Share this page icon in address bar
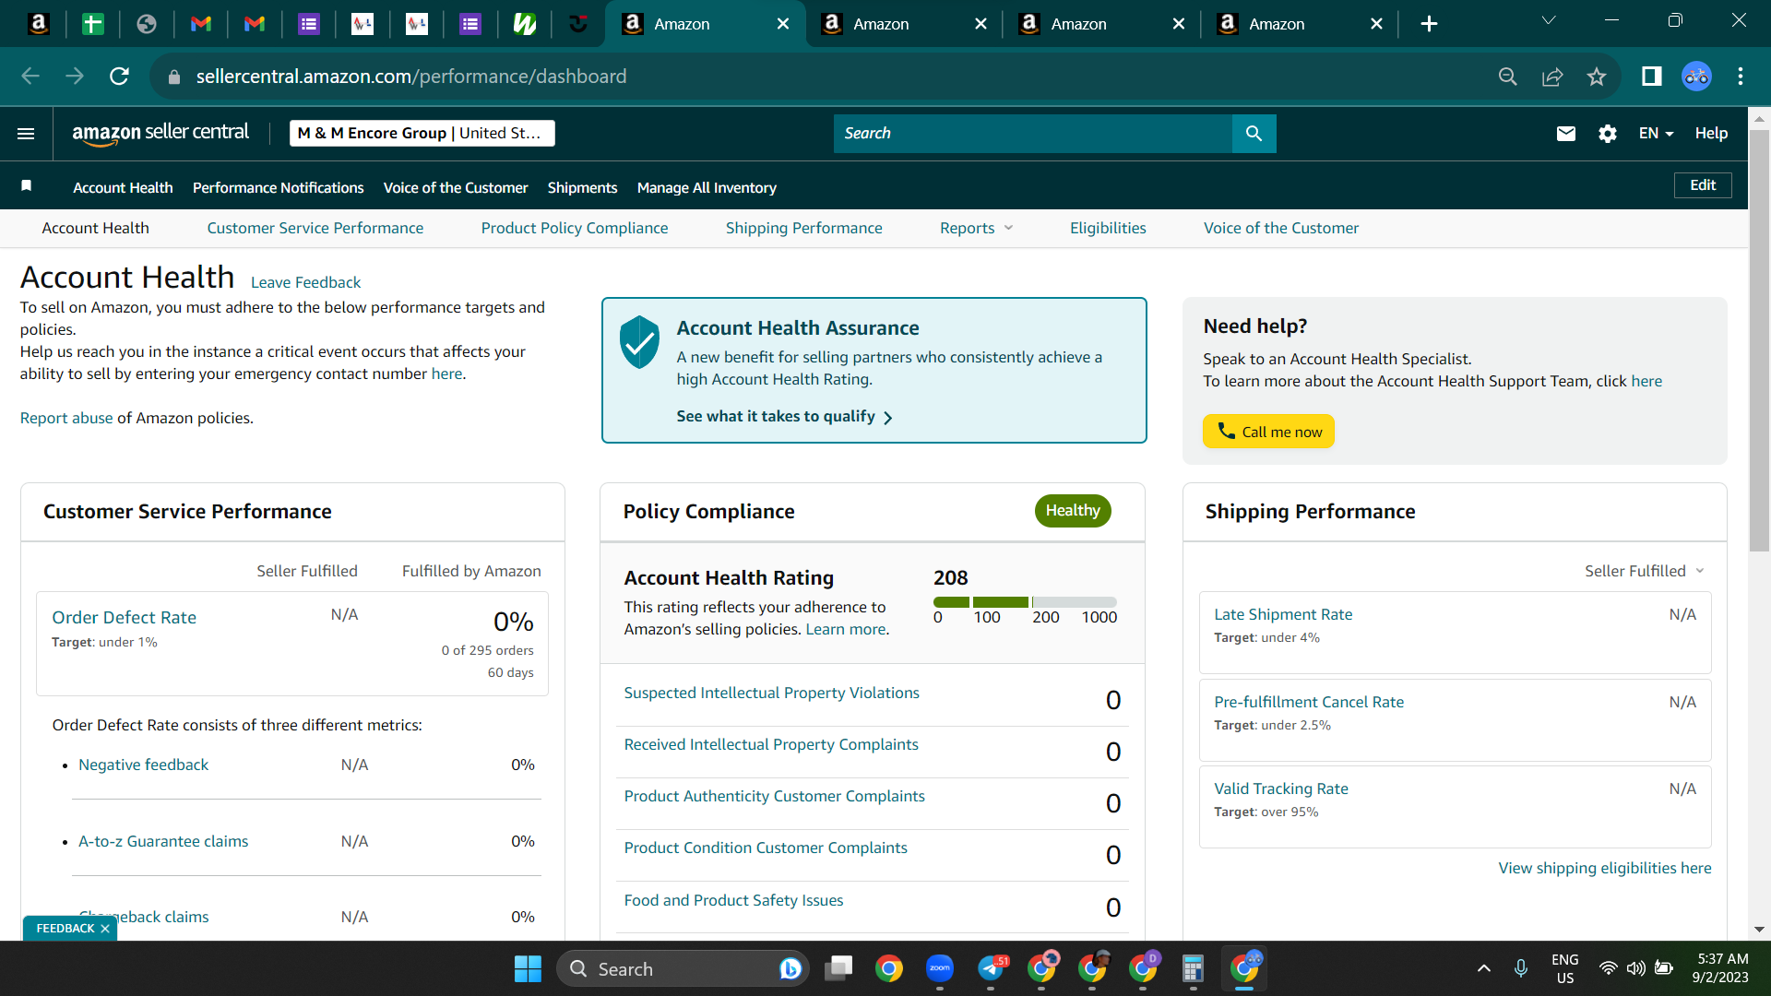The width and height of the screenshot is (1771, 996). click(1552, 77)
